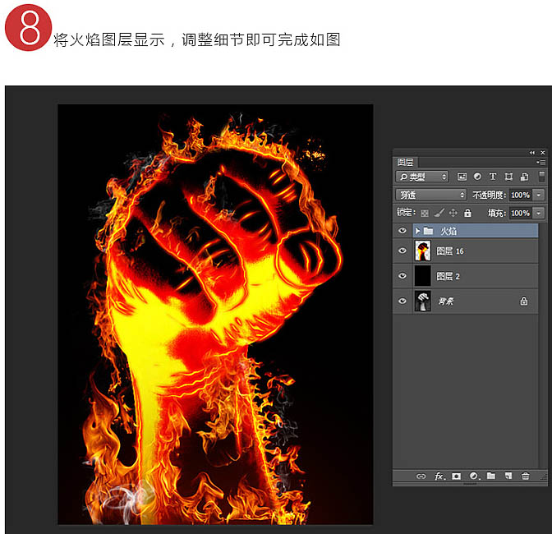This screenshot has height=534, width=552.
Task: Close the layers panel
Action: 542,153
